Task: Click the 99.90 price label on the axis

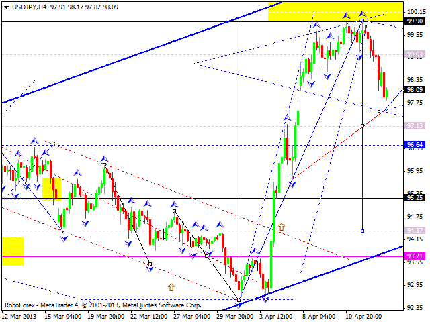Action: [415, 21]
